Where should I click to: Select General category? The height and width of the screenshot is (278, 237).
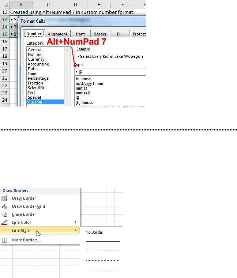click(x=46, y=50)
